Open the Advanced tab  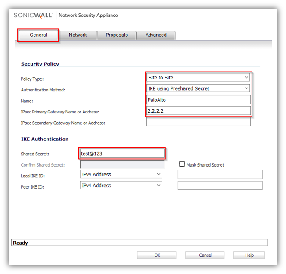tap(155, 35)
